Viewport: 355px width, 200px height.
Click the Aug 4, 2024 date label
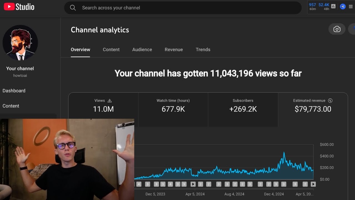pyautogui.click(x=234, y=194)
